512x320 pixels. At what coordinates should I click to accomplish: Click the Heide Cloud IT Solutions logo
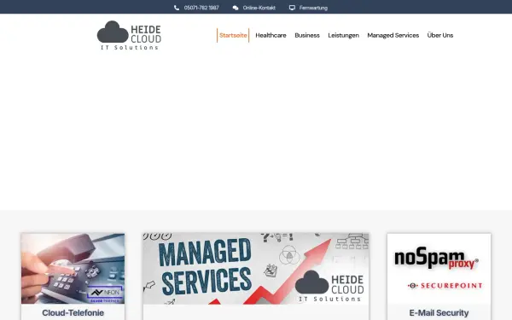129,35
